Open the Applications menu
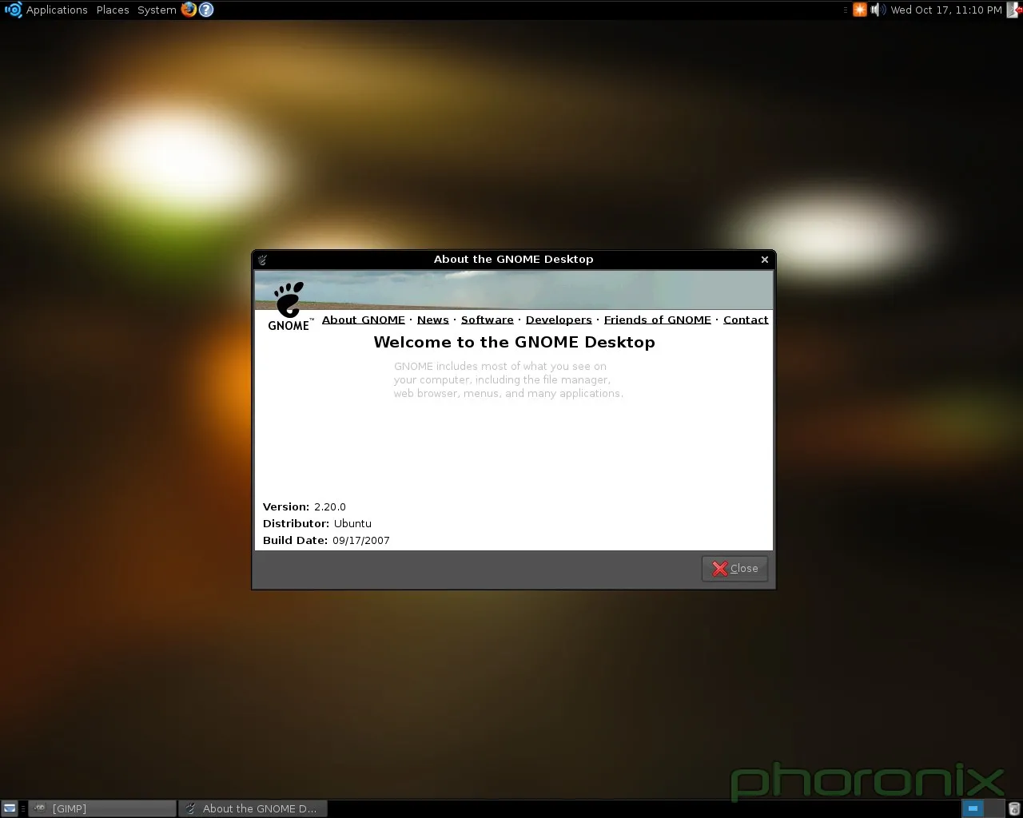This screenshot has height=818, width=1023. point(57,10)
